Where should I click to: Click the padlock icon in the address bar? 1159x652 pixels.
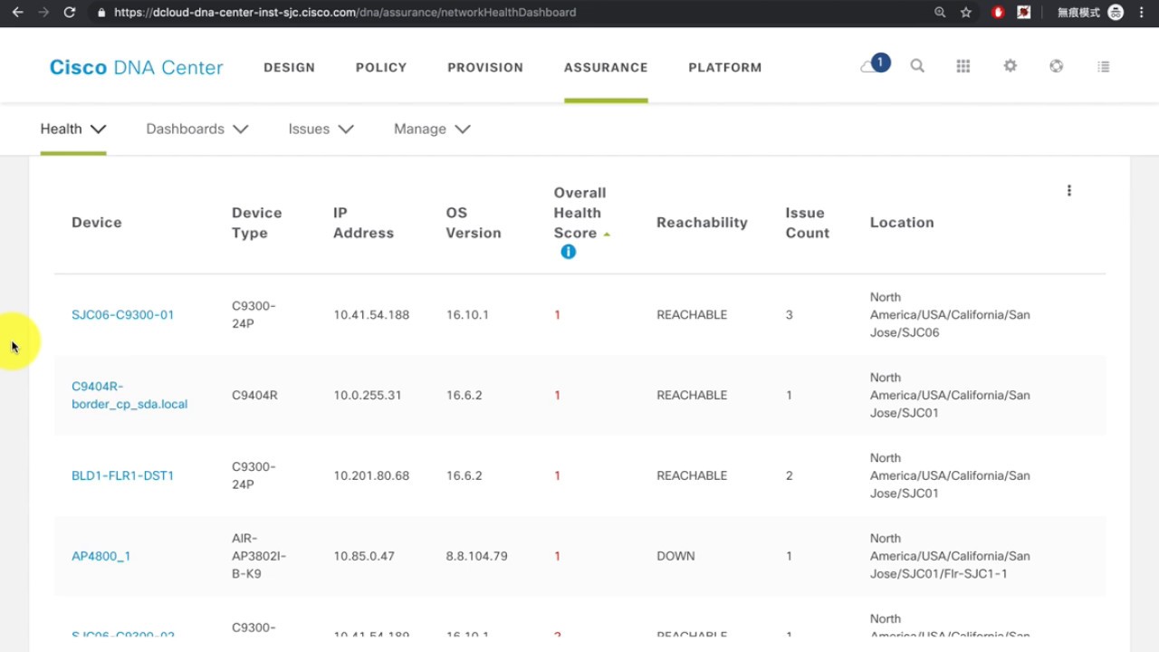[101, 13]
